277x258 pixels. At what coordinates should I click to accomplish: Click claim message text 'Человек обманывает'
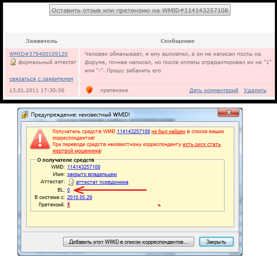[x=114, y=54]
